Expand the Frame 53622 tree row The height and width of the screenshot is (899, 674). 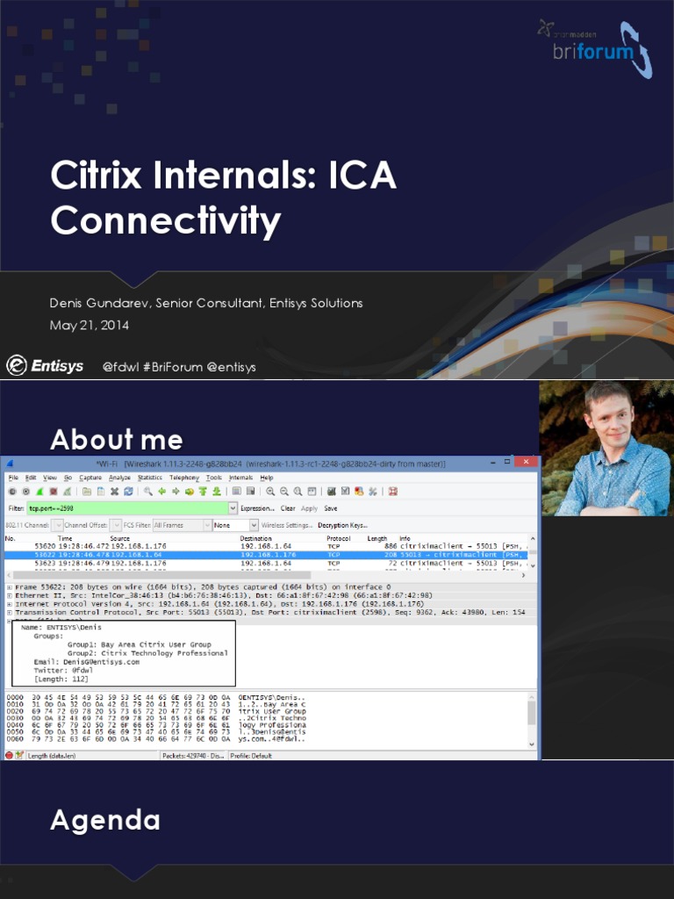click(x=9, y=587)
